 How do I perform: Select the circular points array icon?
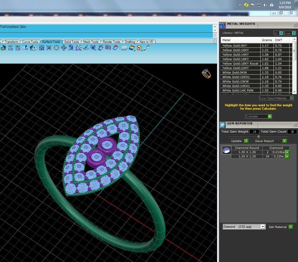coord(56,48)
